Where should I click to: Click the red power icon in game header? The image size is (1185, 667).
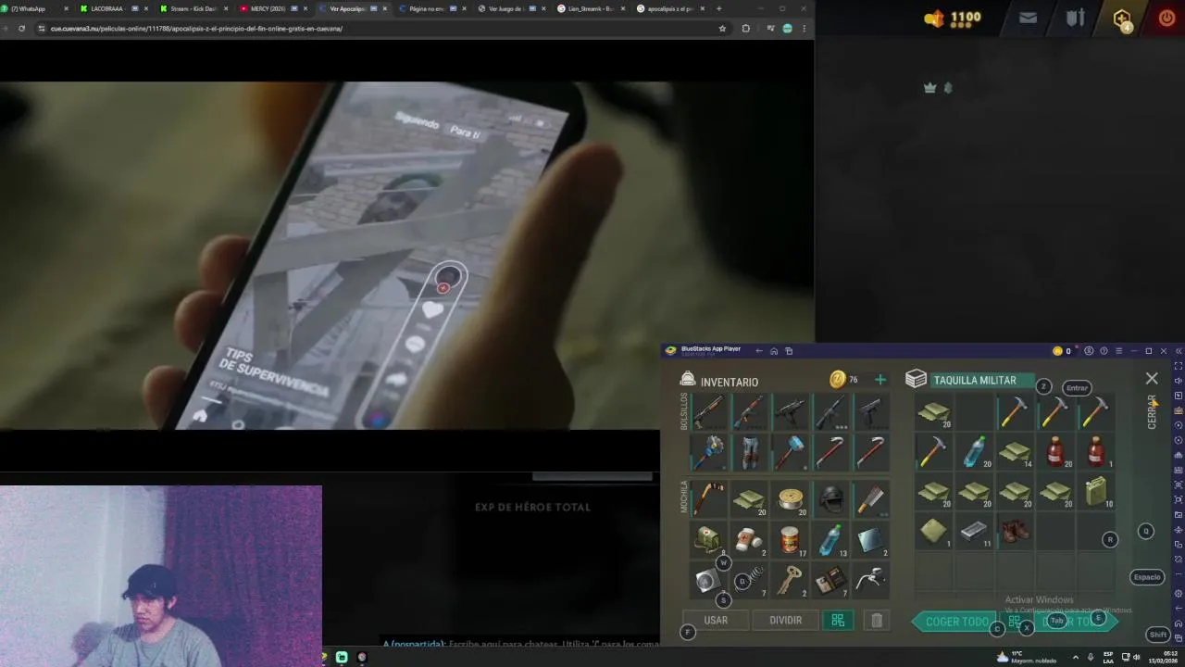[1166, 18]
